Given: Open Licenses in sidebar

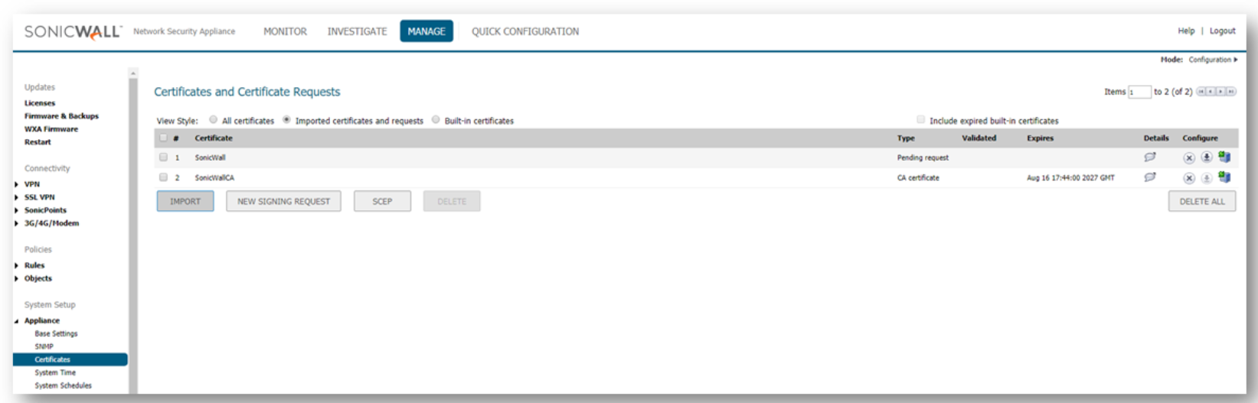Looking at the screenshot, I should tap(40, 103).
